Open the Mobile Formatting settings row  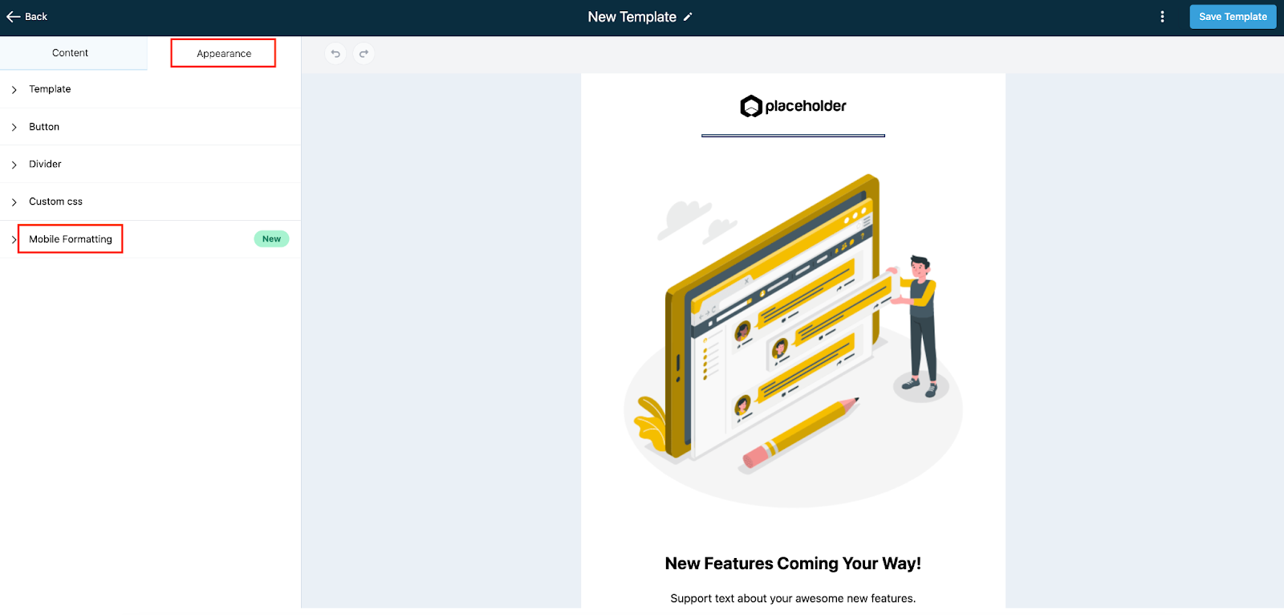click(150, 239)
